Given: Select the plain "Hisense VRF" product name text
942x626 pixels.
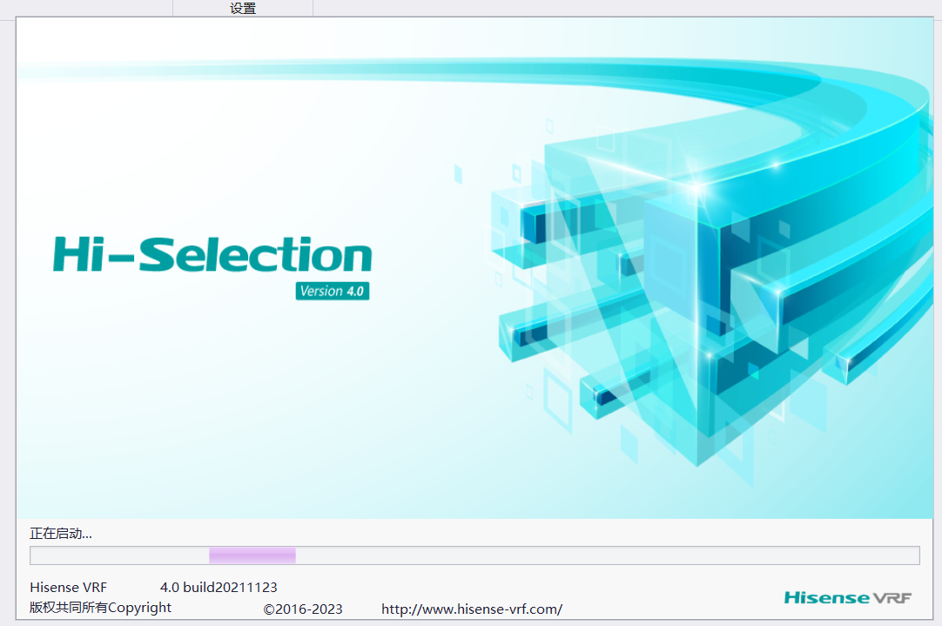Looking at the screenshot, I should point(69,587).
